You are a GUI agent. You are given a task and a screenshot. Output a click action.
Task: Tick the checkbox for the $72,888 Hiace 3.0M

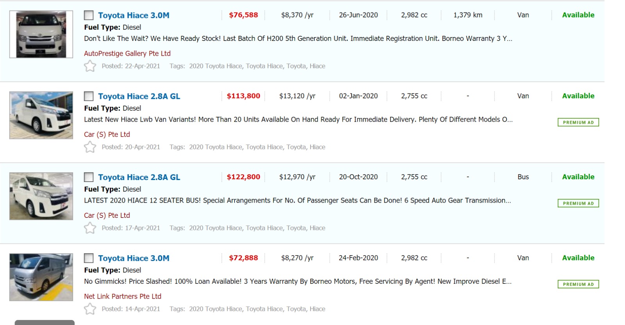click(x=89, y=258)
